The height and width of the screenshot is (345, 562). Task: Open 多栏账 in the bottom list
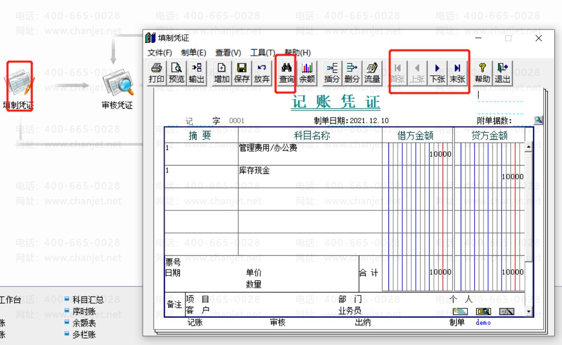[x=84, y=335]
